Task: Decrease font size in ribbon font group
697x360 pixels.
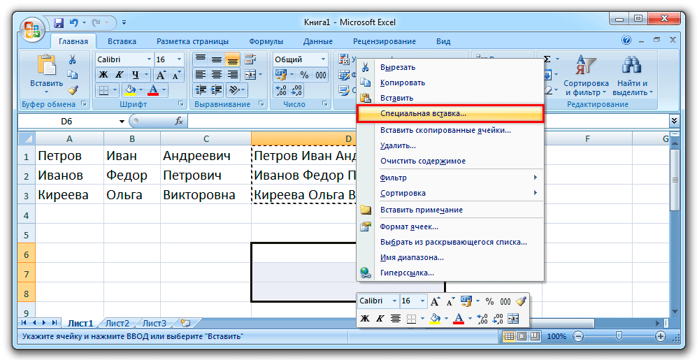Action: (176, 74)
